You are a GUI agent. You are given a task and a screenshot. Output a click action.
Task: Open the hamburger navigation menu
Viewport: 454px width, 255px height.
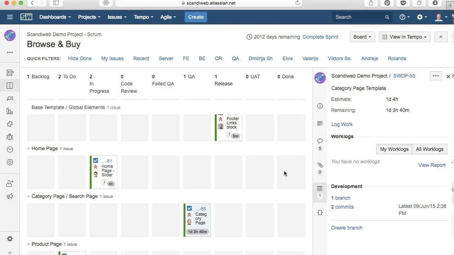10,17
